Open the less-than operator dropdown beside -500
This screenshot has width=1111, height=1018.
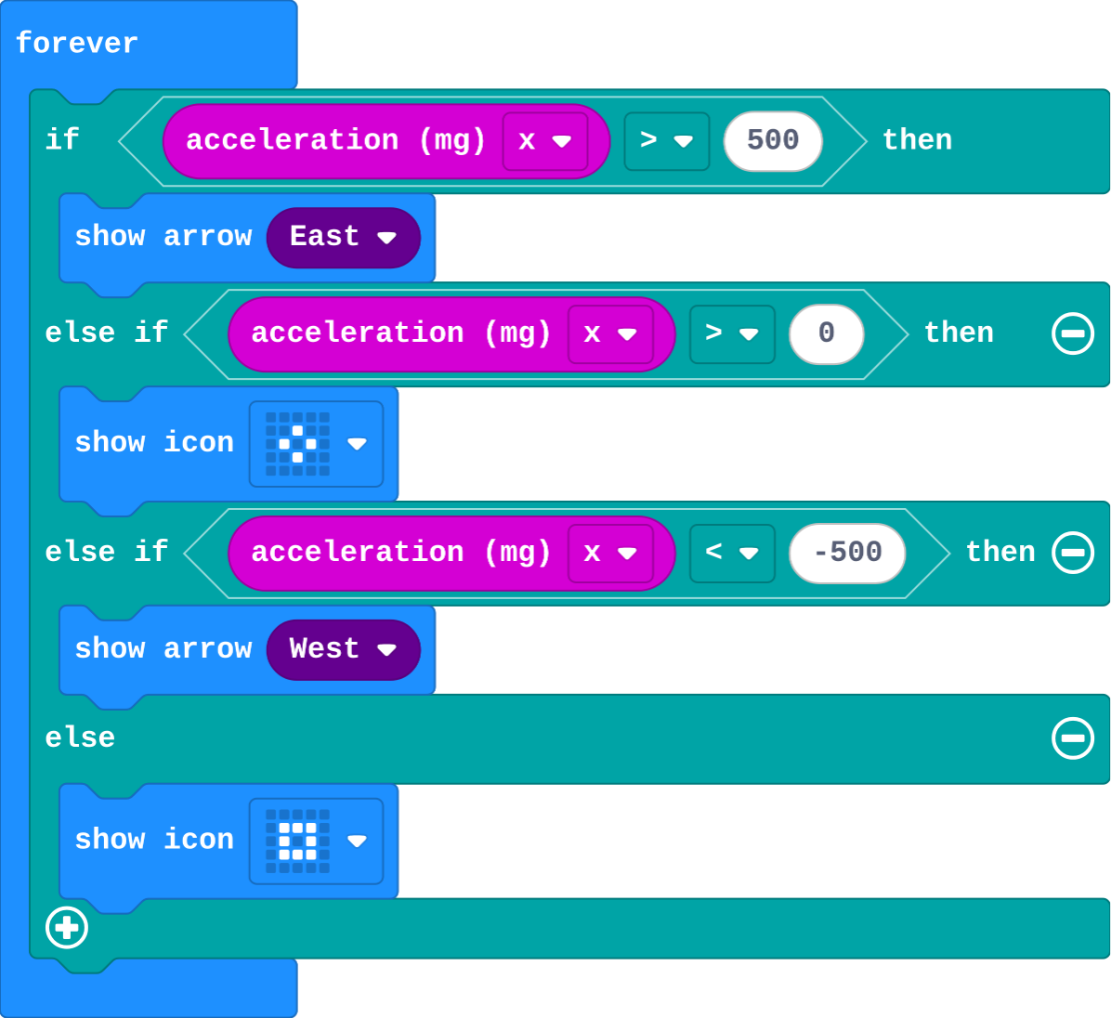click(x=732, y=554)
